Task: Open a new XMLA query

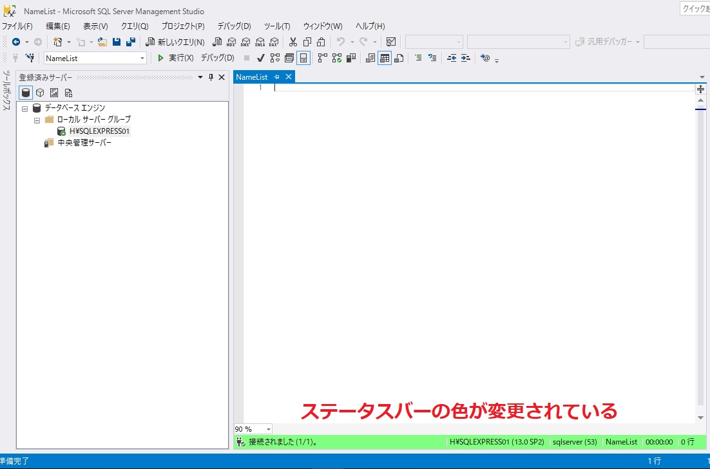Action: click(260, 42)
